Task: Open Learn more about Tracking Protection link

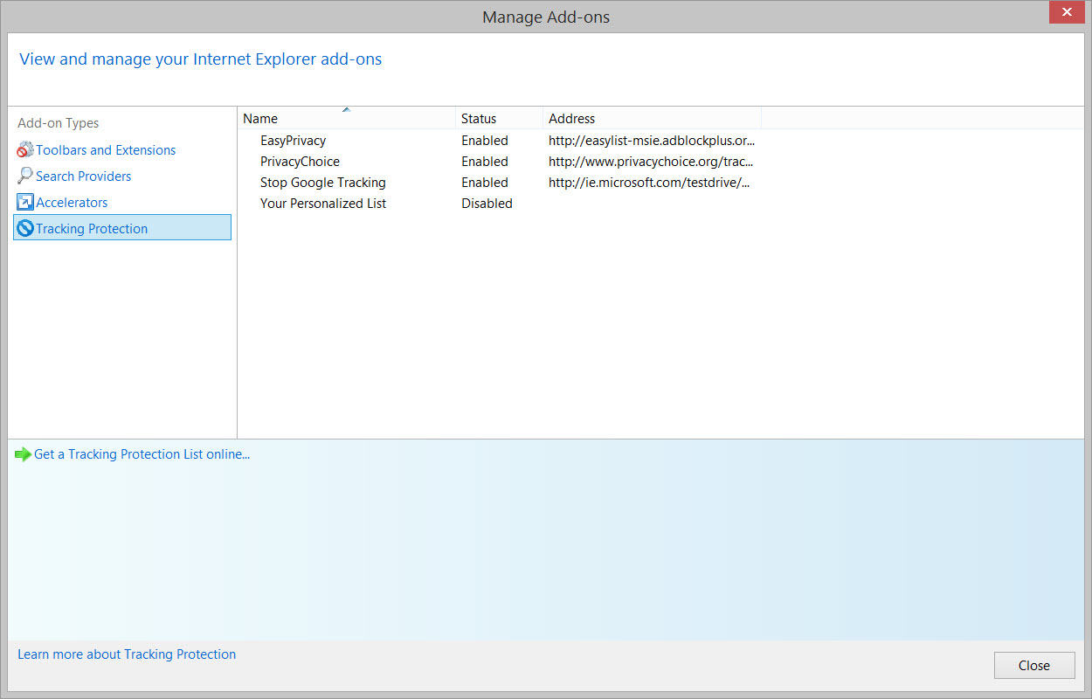Action: click(x=127, y=654)
